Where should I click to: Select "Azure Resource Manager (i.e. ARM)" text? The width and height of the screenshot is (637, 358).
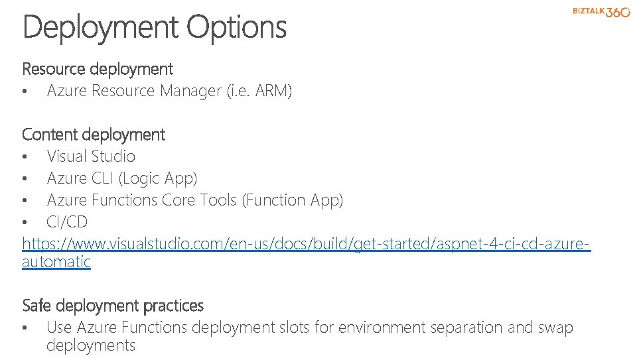[x=169, y=91]
